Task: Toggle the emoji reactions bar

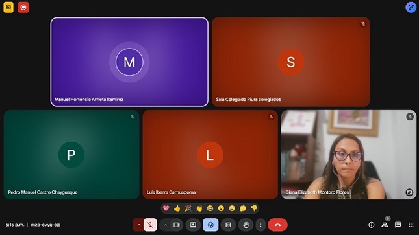Action: (210, 225)
